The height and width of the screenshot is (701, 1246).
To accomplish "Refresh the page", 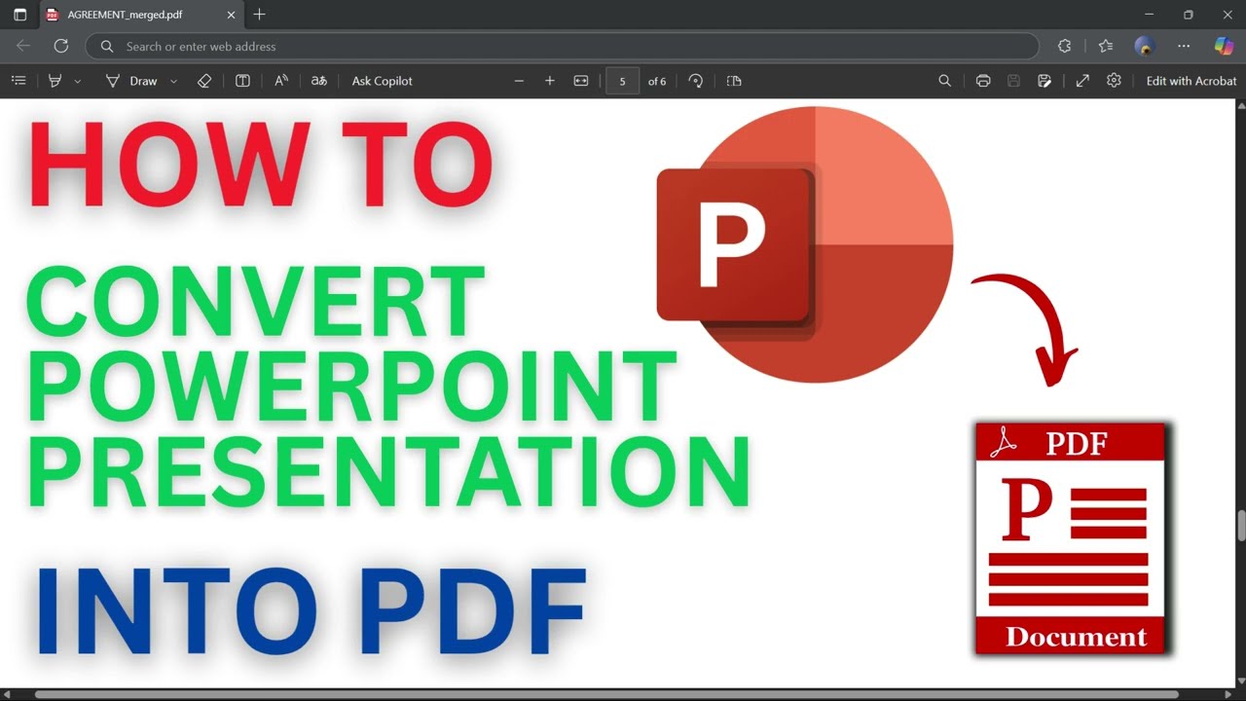I will coord(60,46).
